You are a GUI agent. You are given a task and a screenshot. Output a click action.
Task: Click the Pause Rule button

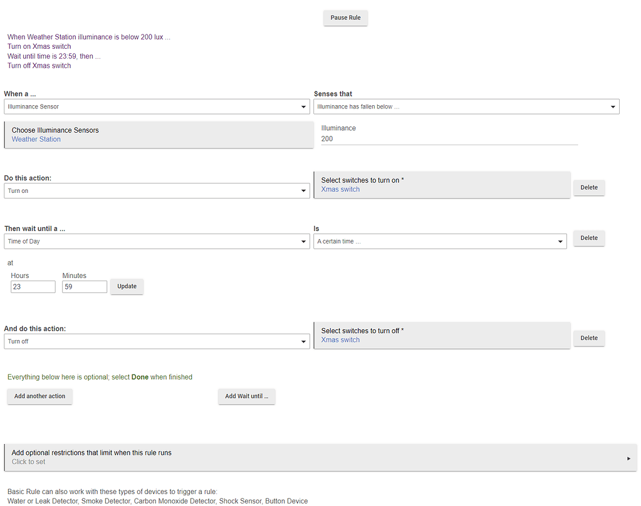click(x=345, y=18)
